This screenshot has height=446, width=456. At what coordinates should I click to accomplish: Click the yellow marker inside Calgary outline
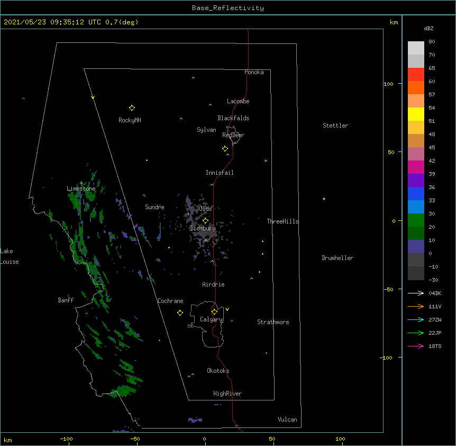click(x=214, y=312)
